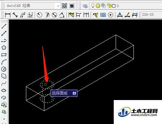This screenshot has height=124, width=162.
Task: Click the Center Mark tool
Action: (x=110, y=15)
